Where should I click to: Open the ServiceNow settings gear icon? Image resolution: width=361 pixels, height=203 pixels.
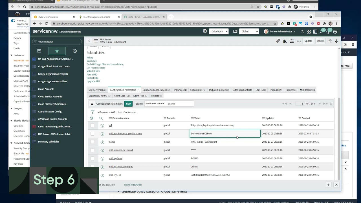tap(335, 32)
